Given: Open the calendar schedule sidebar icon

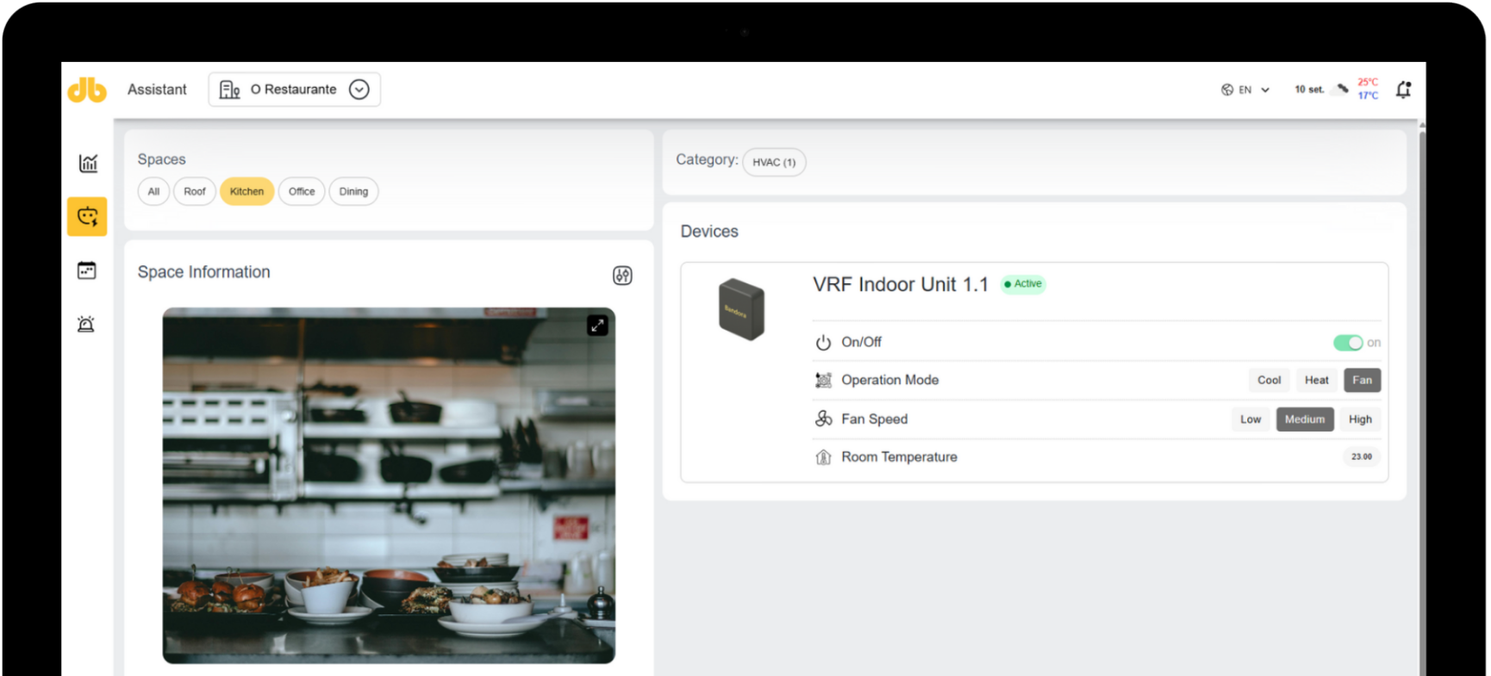Looking at the screenshot, I should pyautogui.click(x=87, y=270).
